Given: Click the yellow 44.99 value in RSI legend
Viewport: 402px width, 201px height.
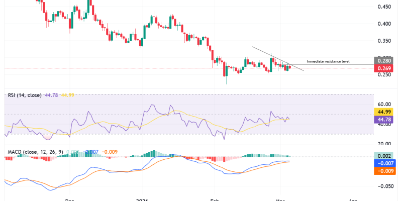Looking at the screenshot, I should [67, 95].
